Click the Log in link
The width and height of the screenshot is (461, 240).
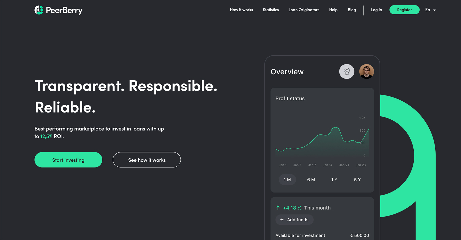click(x=376, y=10)
